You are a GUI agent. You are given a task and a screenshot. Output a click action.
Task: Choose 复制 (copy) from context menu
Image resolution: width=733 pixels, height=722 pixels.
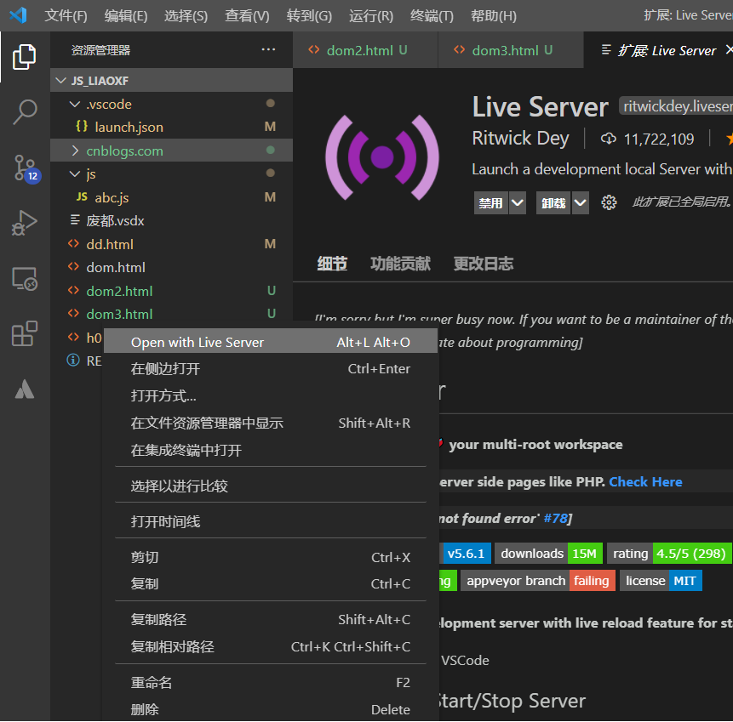click(271, 583)
